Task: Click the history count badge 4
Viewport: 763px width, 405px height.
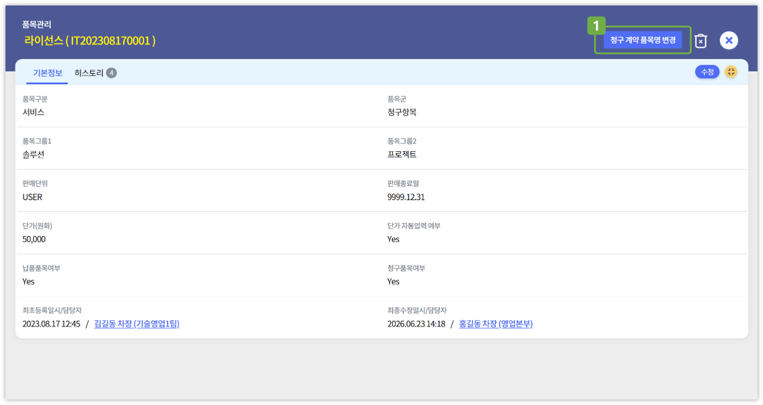Action: 111,73
